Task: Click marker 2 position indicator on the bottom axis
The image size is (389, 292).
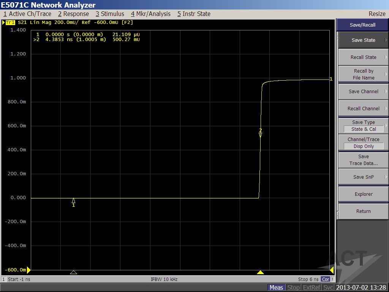Action: [260, 272]
